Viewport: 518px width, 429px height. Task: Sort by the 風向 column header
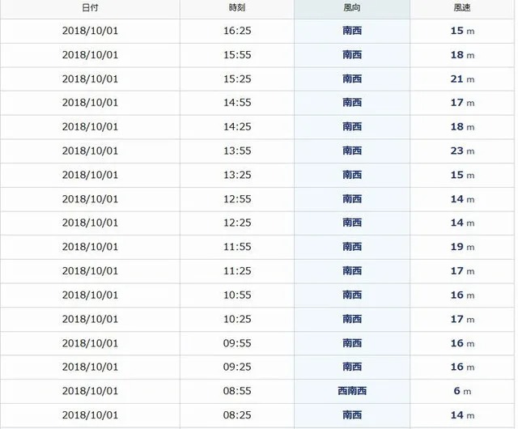(x=352, y=8)
